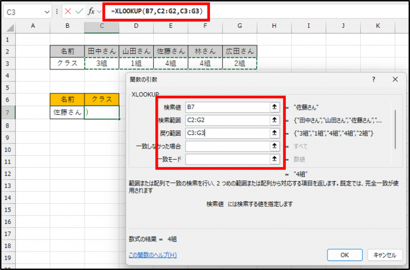Image resolution: width=410 pixels, height=270 pixels.
Task: Open formula bar options (three dots)
Action: point(57,12)
